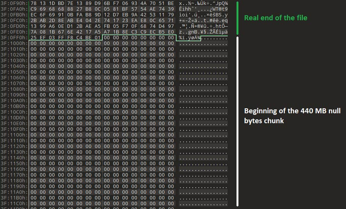Click first null byte in row 3F:1050h
Screen dimensions: 346x209
click(34, 72)
